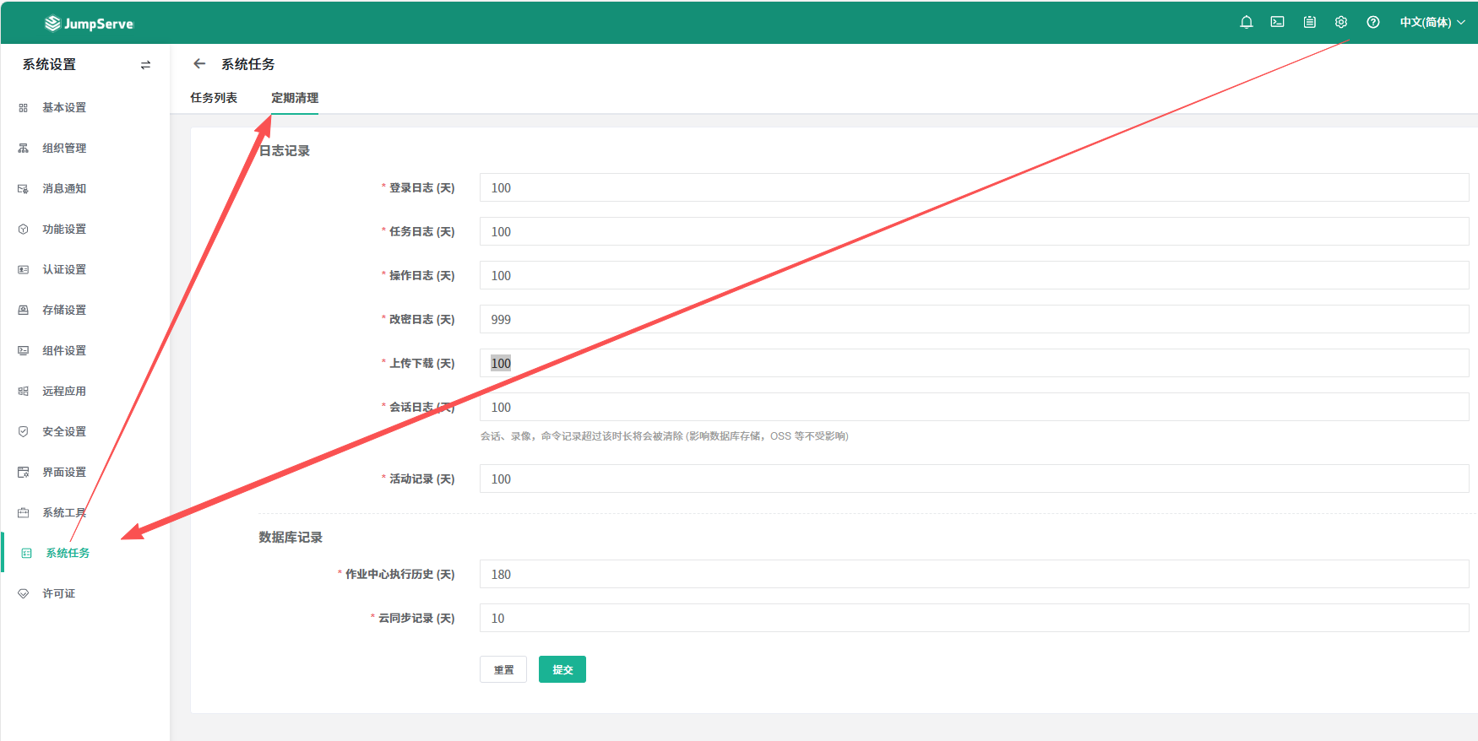Screen dimensions: 1478x741
Task: Click the 登录日志 (天) input field
Action: tap(973, 187)
